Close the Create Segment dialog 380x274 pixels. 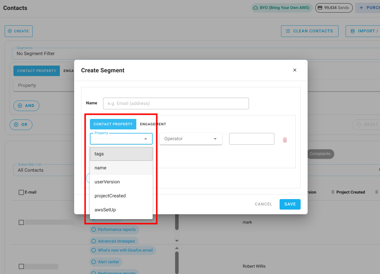[295, 70]
